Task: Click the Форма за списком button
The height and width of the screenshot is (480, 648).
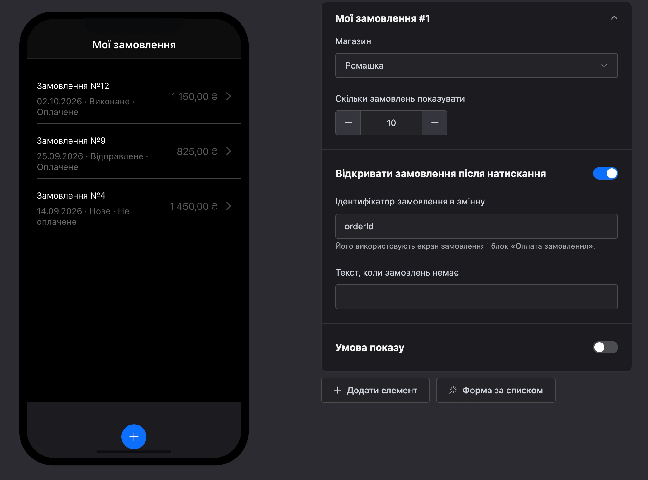Action: [x=496, y=390]
